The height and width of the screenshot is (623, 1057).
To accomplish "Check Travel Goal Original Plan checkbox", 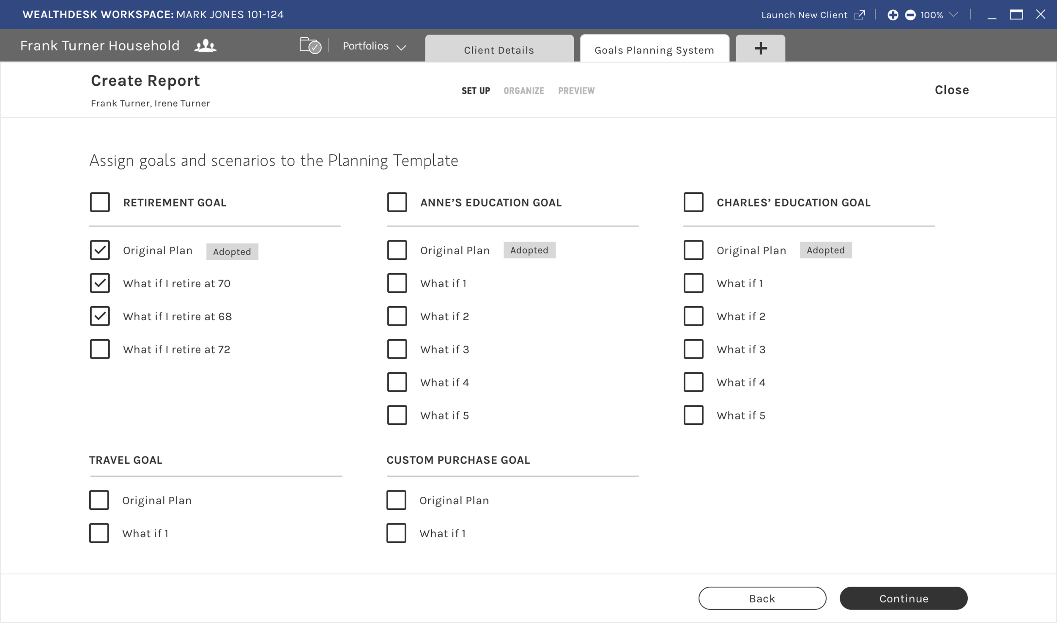I will click(x=99, y=500).
